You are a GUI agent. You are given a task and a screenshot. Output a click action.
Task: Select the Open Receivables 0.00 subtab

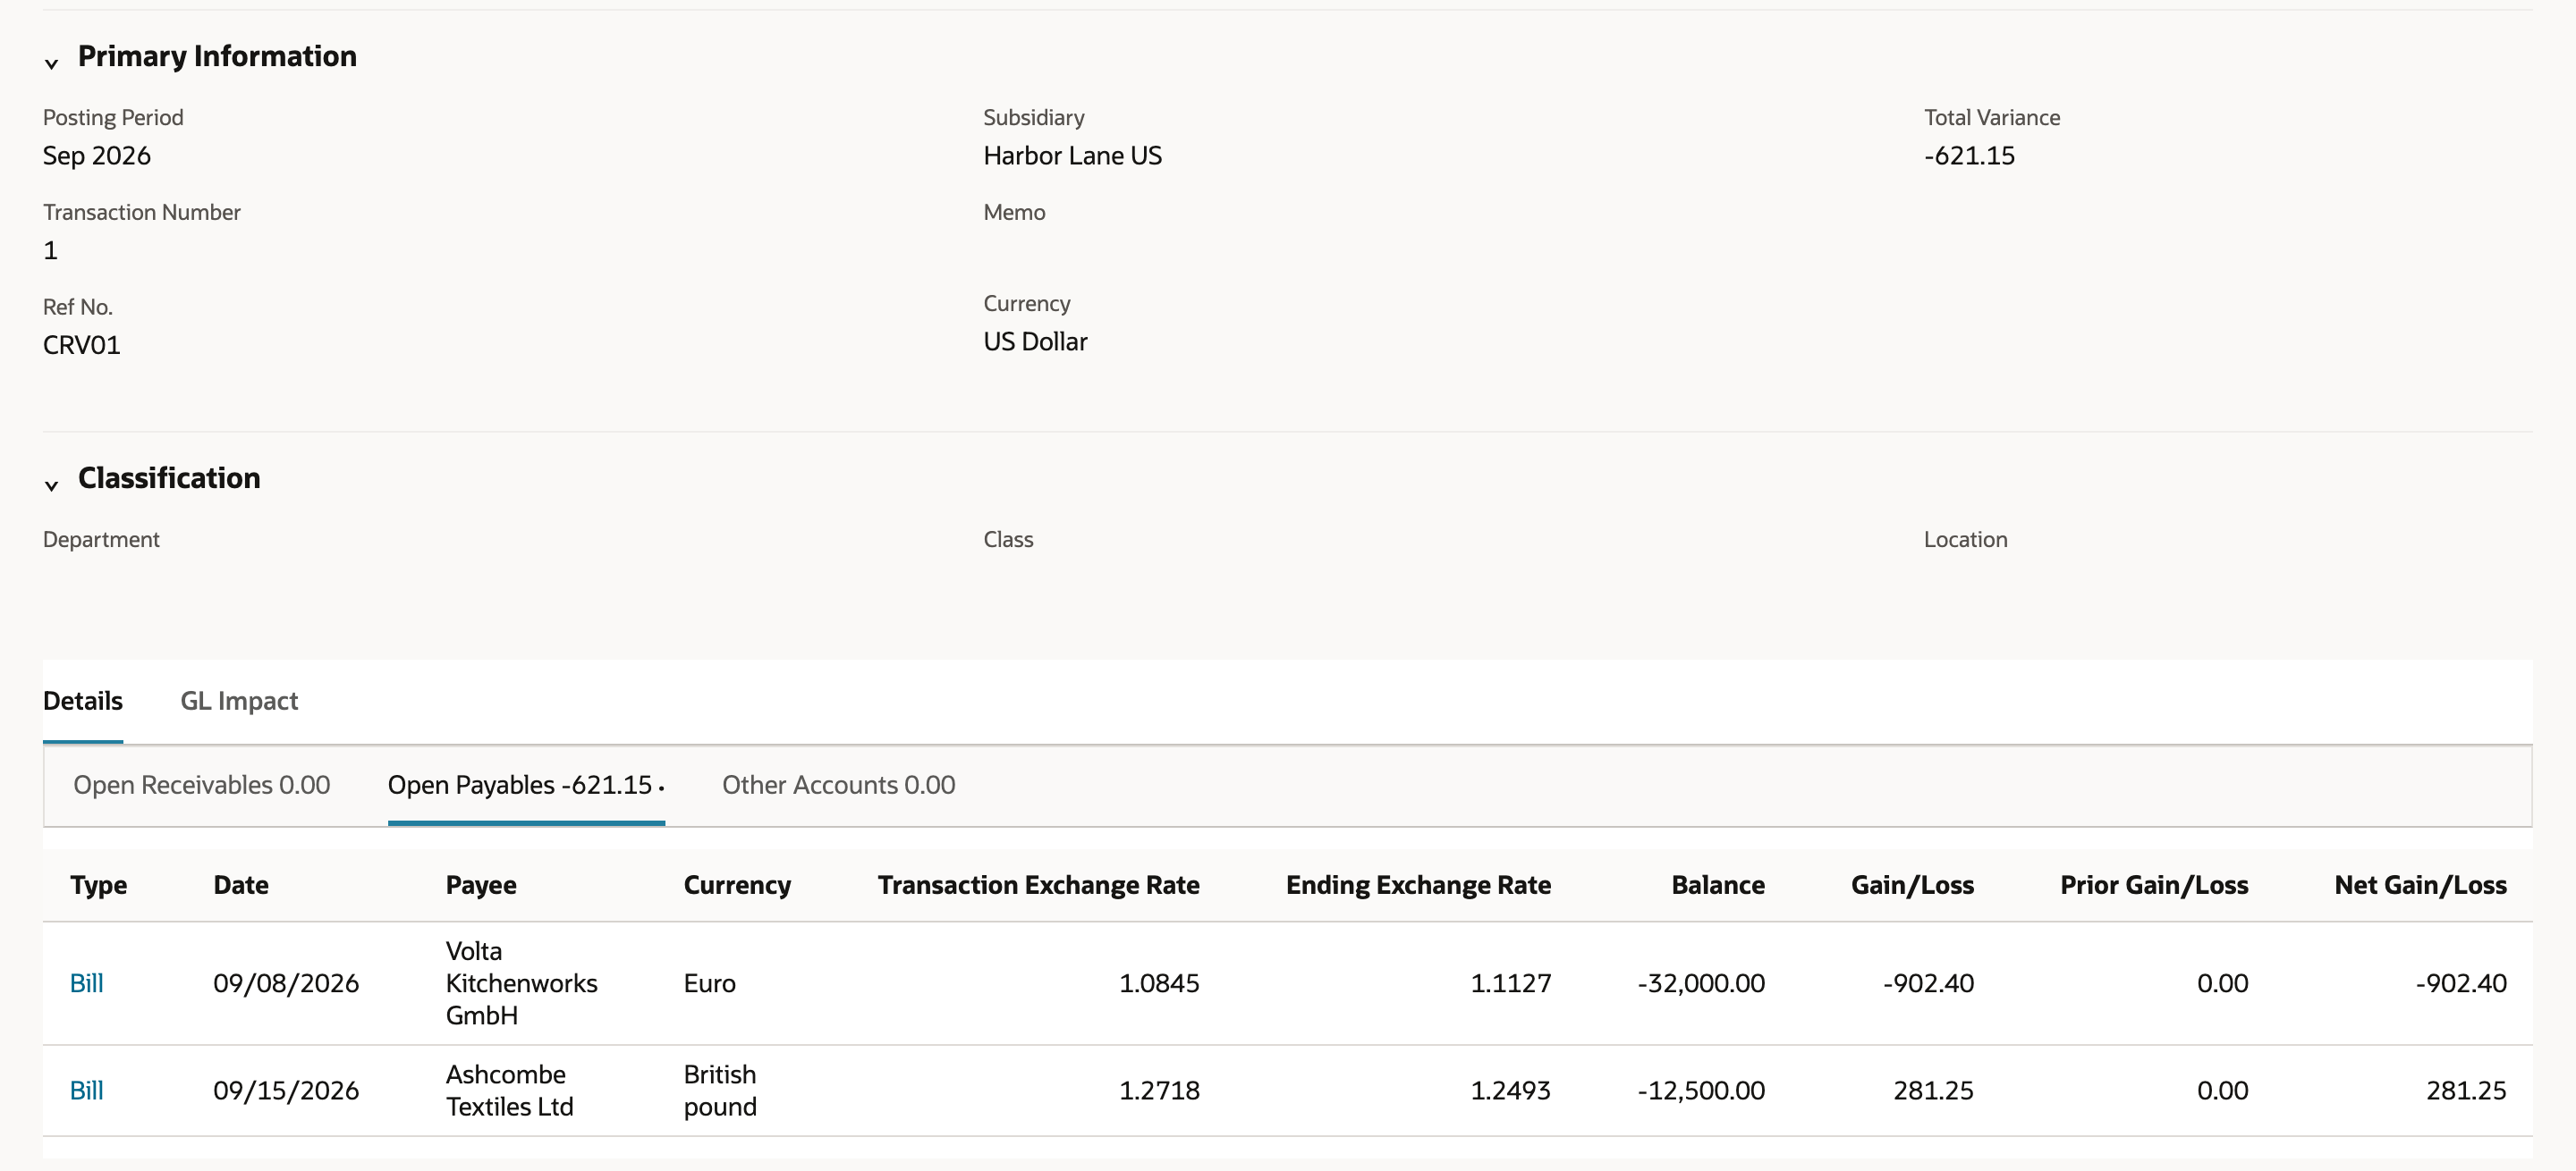tap(201, 784)
